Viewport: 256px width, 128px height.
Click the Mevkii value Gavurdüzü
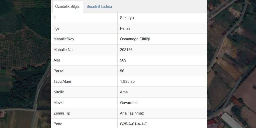tap(129, 103)
